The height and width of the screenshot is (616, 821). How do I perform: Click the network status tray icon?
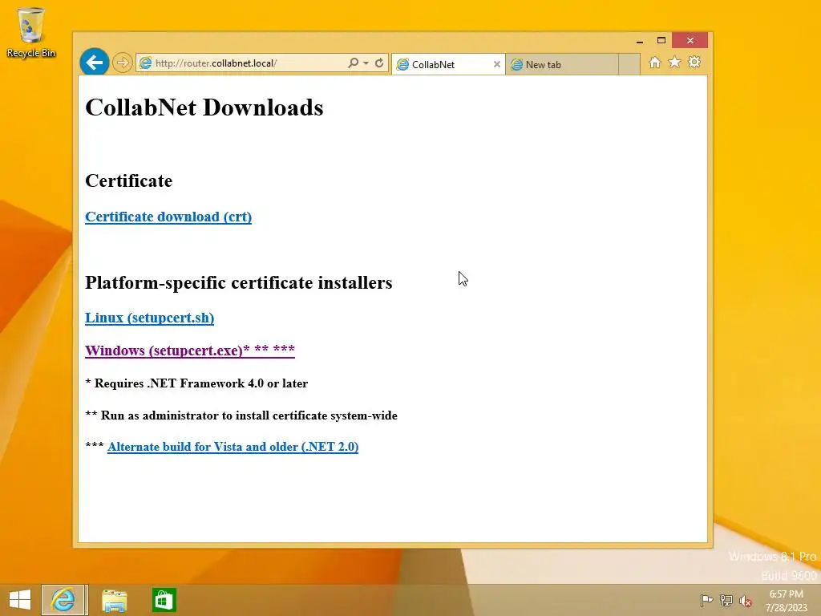click(726, 600)
